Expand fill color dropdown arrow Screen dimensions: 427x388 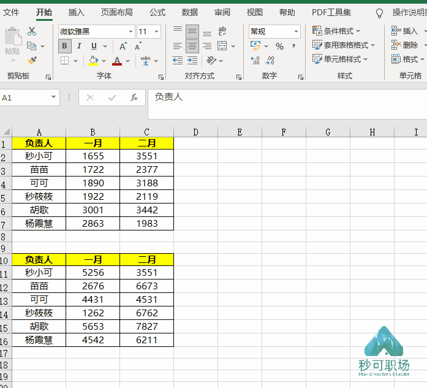coord(104,61)
